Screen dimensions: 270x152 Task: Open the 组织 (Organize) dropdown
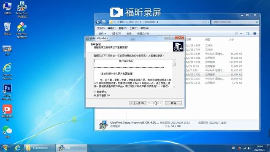point(102,33)
